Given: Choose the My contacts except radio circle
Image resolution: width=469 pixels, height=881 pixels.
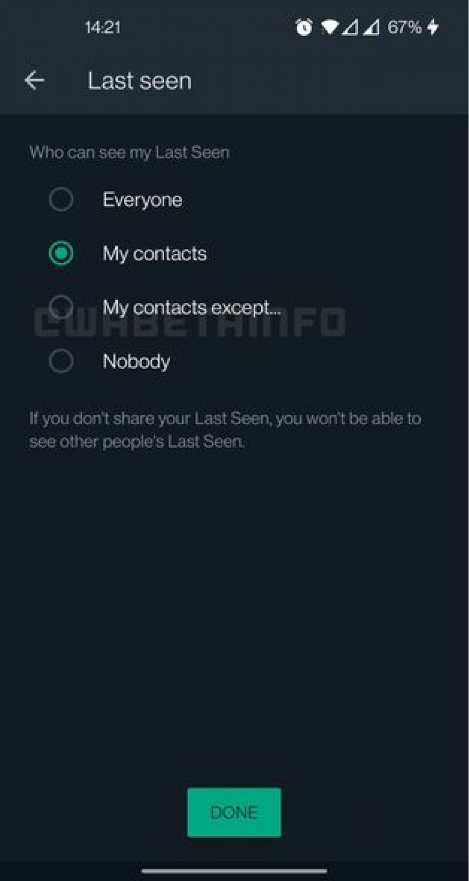Looking at the screenshot, I should click(61, 306).
